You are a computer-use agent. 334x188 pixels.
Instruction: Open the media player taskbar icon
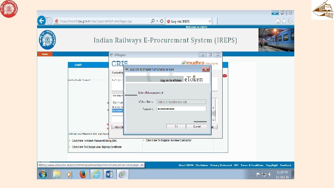coord(69,174)
